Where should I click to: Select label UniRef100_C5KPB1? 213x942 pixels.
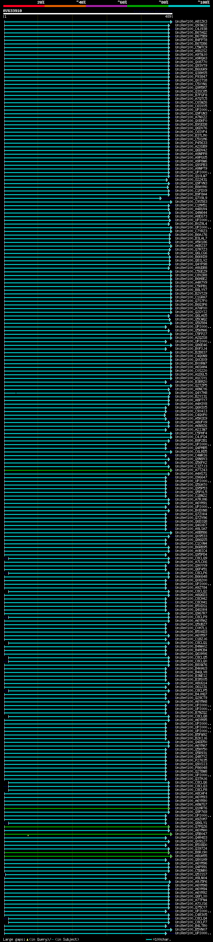coord(191,286)
